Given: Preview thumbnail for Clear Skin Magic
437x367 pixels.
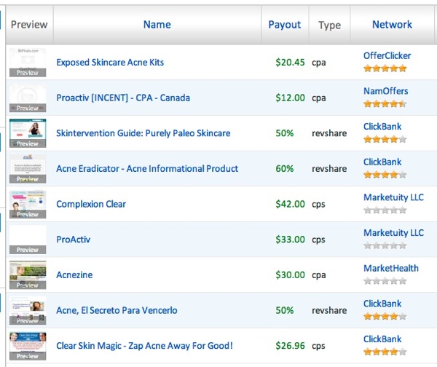Looking at the screenshot, I should click(28, 346).
